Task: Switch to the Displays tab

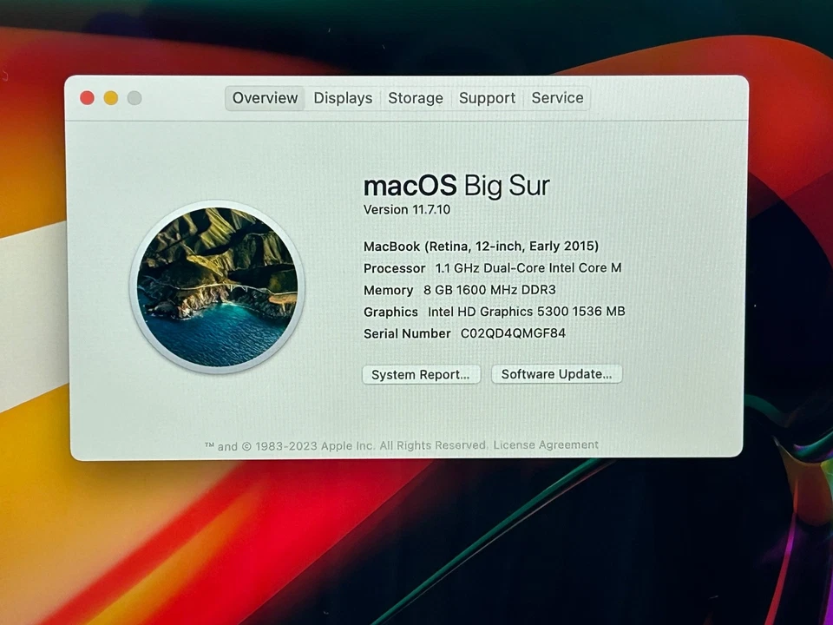Action: [343, 98]
